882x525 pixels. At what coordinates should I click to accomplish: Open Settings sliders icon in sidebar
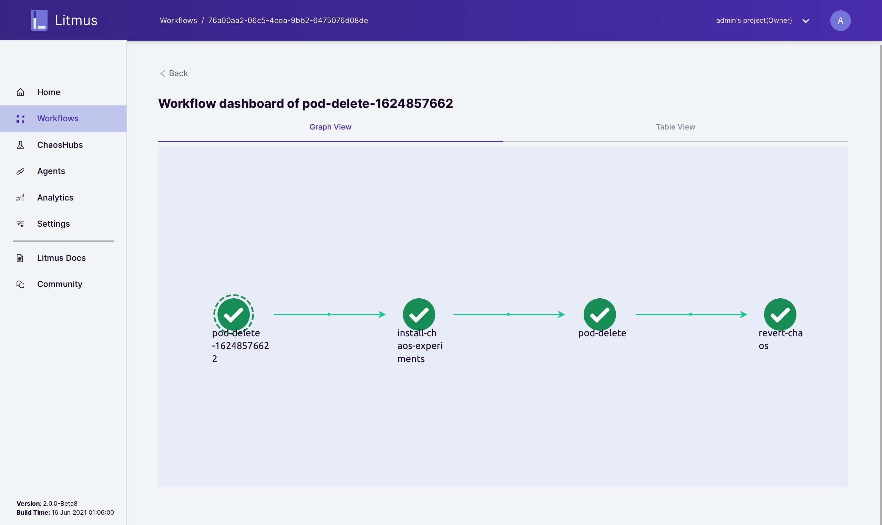(21, 224)
